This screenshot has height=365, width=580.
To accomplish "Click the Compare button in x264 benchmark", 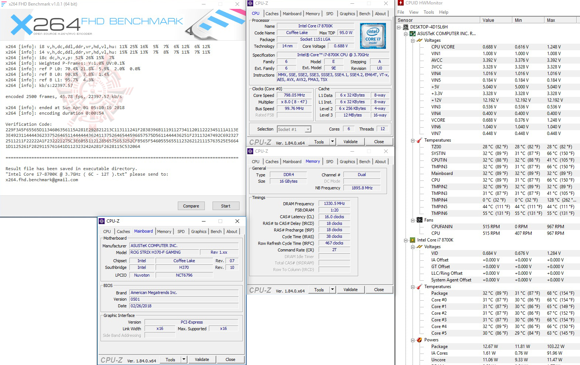I will point(191,206).
